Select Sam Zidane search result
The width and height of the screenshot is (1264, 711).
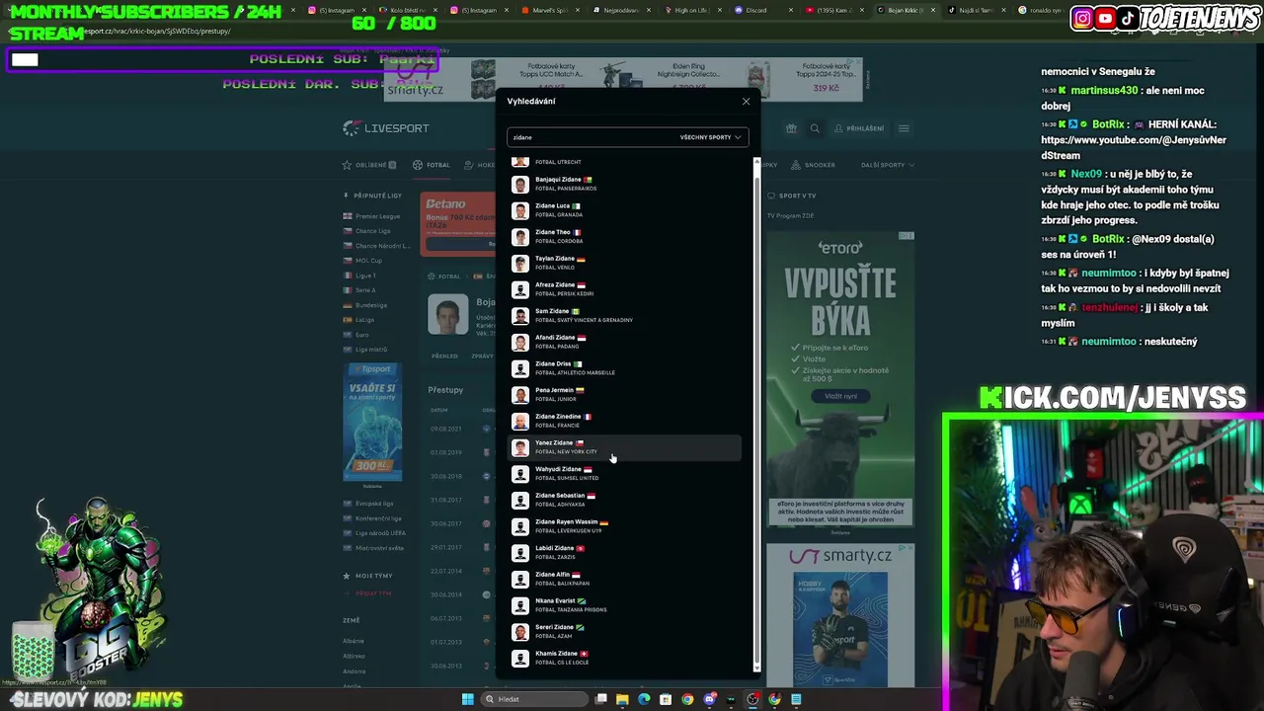pos(624,315)
